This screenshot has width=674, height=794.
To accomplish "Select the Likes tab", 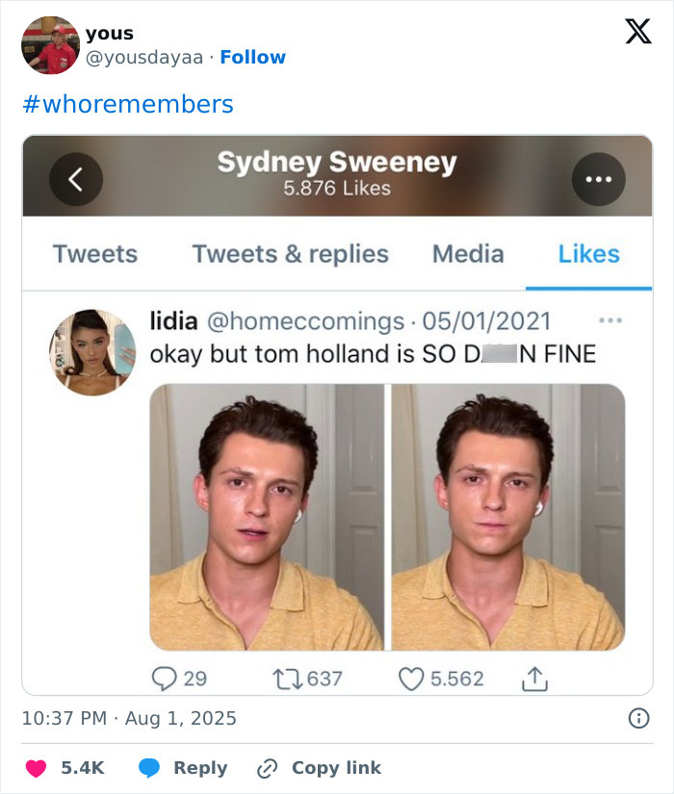I will point(587,254).
